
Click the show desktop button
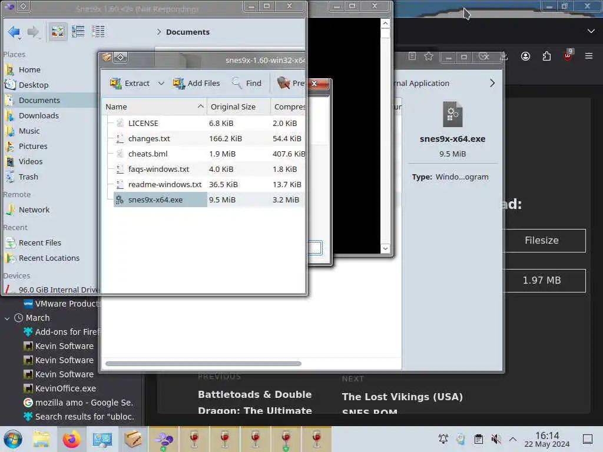click(x=588, y=439)
